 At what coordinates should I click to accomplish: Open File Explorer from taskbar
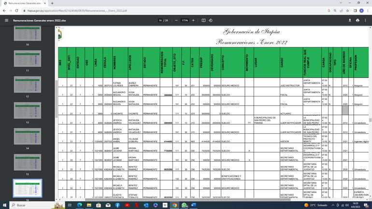[89, 205]
